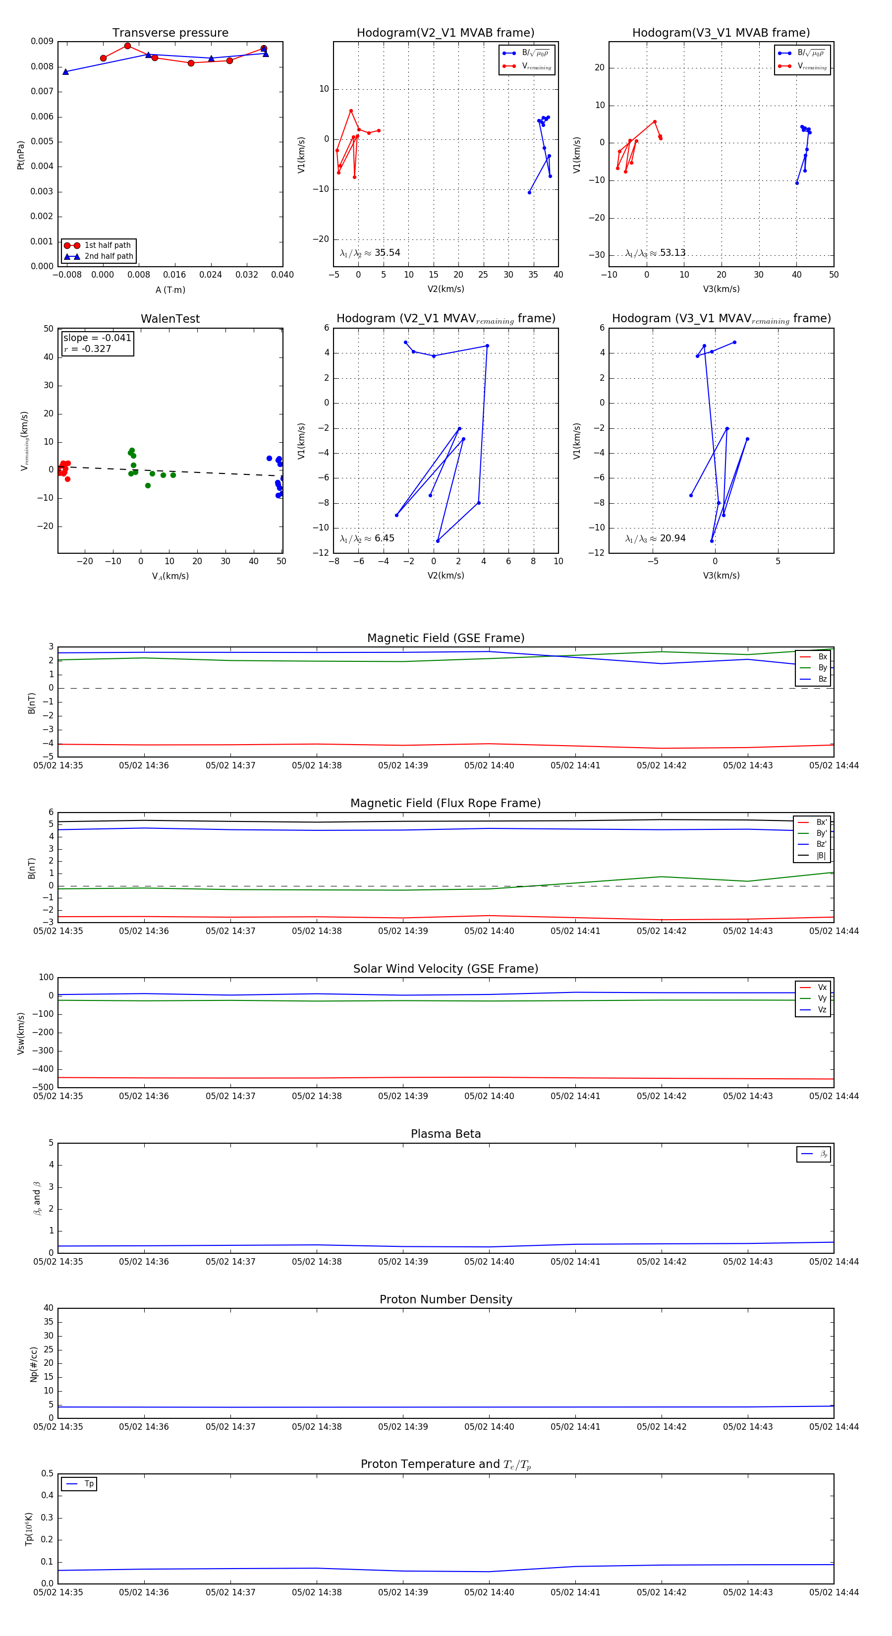The width and height of the screenshot is (892, 1636).
Task: Click the "Vz" velocity legend entry
Action: (814, 1010)
